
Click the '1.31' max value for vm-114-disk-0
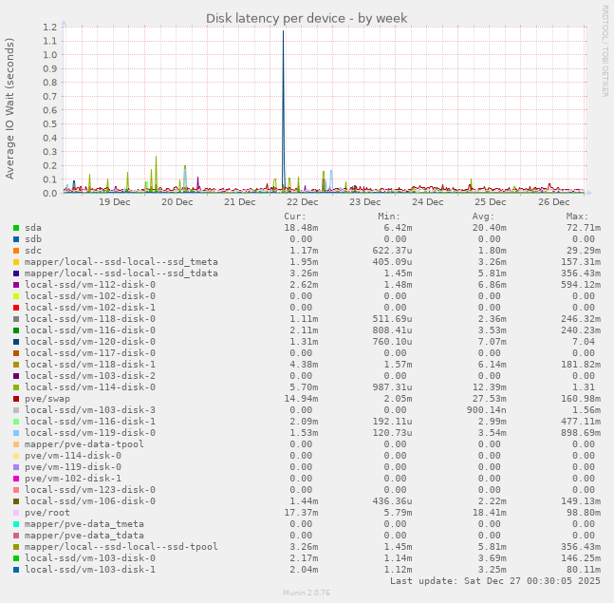click(584, 387)
